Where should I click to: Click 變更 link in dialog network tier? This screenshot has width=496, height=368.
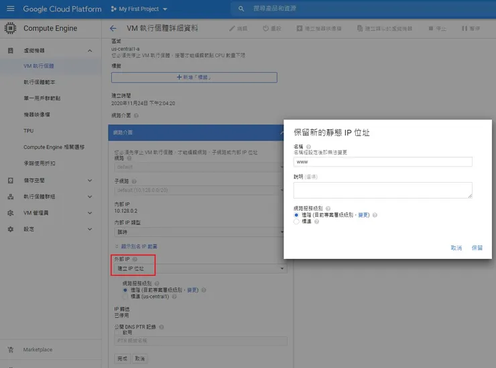pos(363,215)
